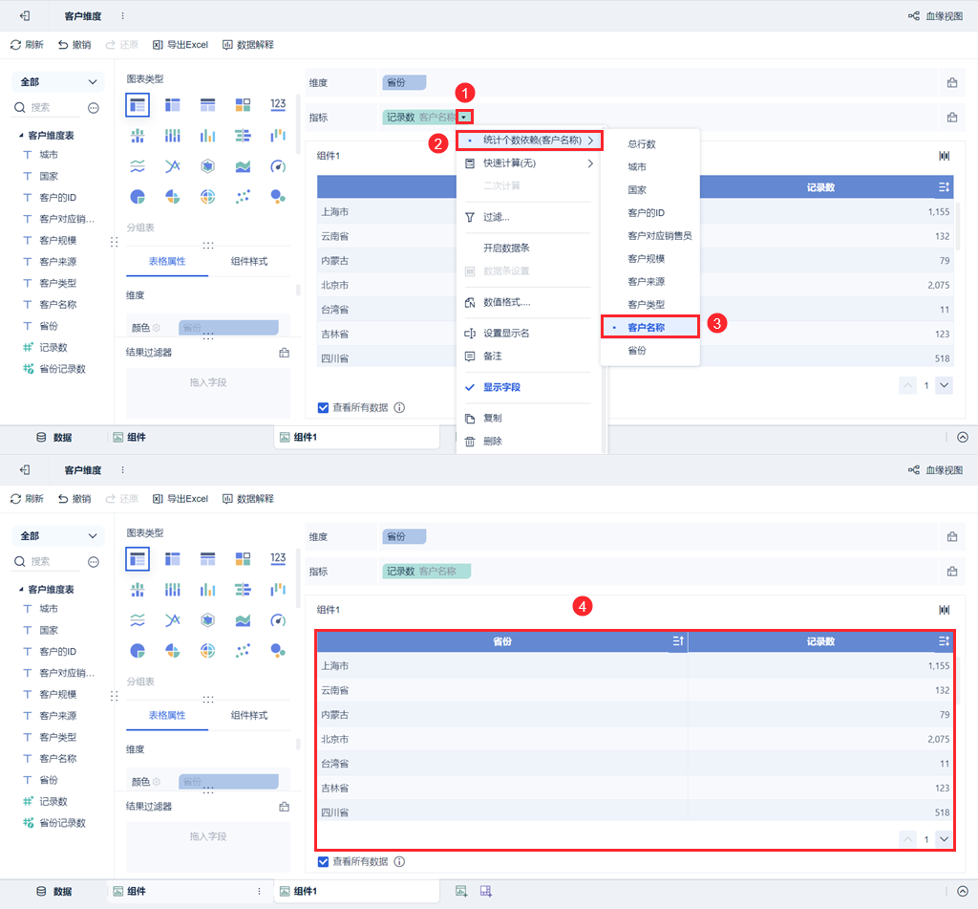Click 导出Excel in the upper toolbar
978x909 pixels.
[x=181, y=44]
